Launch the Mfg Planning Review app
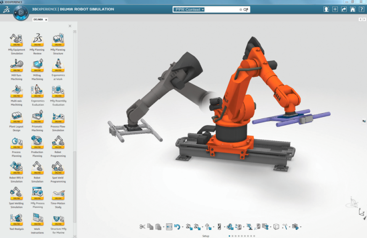Image resolution: width=367 pixels, height=238 pixels. point(37,44)
